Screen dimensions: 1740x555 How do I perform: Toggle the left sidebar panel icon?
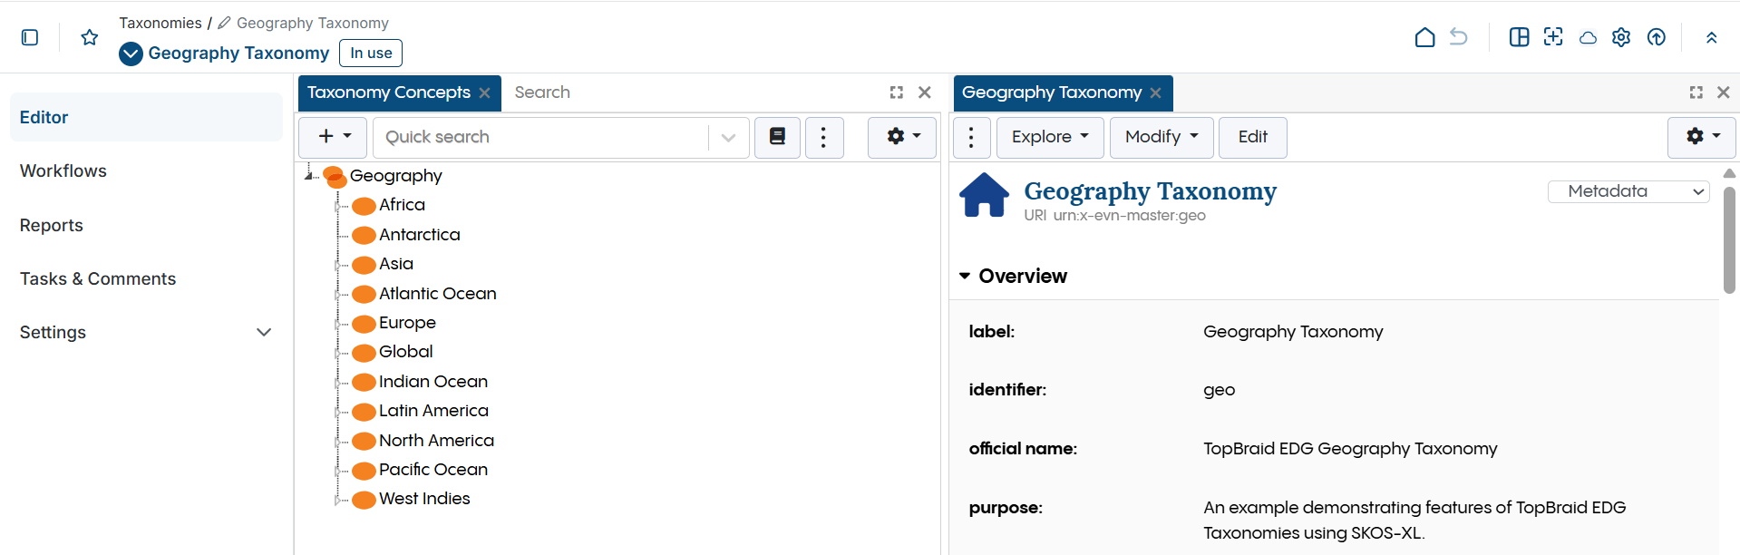[30, 37]
